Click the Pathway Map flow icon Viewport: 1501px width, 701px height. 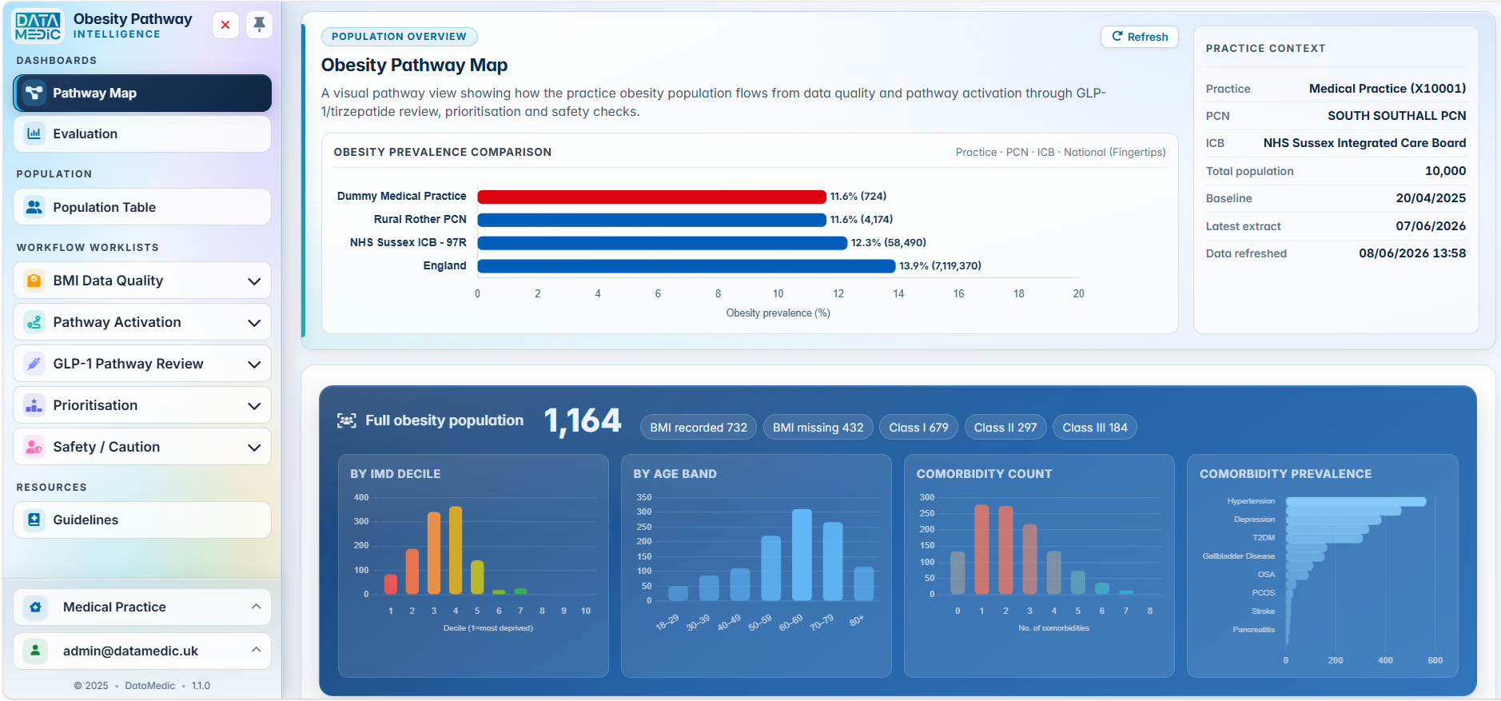(34, 93)
